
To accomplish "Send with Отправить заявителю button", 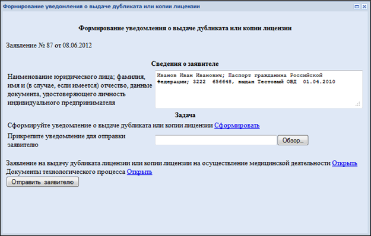I will pos(43,182).
